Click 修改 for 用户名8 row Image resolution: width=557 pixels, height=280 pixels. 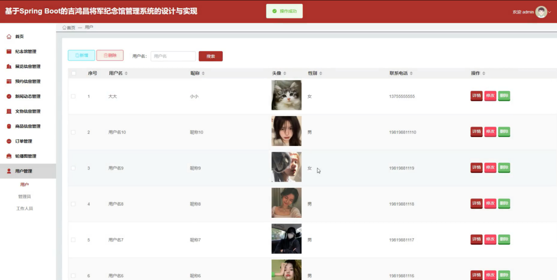click(x=490, y=204)
